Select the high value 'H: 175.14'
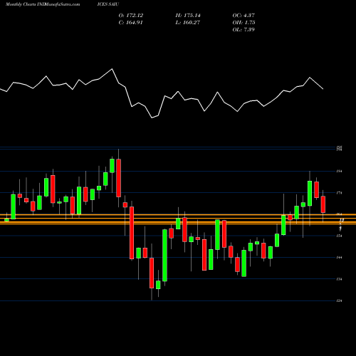Viewport: 356px width, 356px height. pos(188,16)
